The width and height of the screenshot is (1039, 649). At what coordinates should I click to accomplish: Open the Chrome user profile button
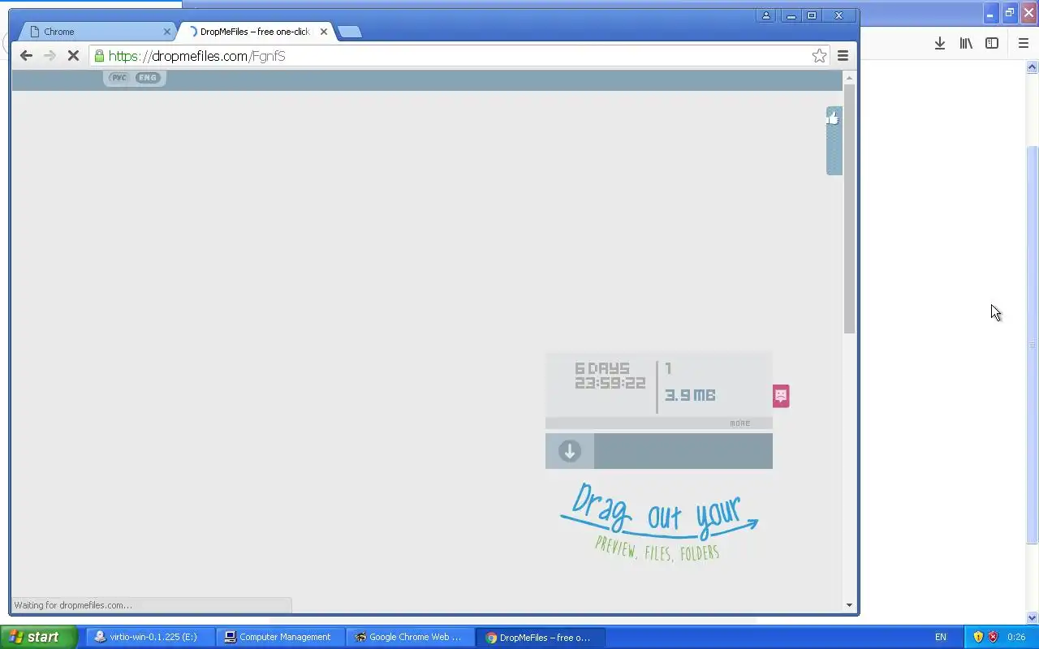[x=765, y=15]
